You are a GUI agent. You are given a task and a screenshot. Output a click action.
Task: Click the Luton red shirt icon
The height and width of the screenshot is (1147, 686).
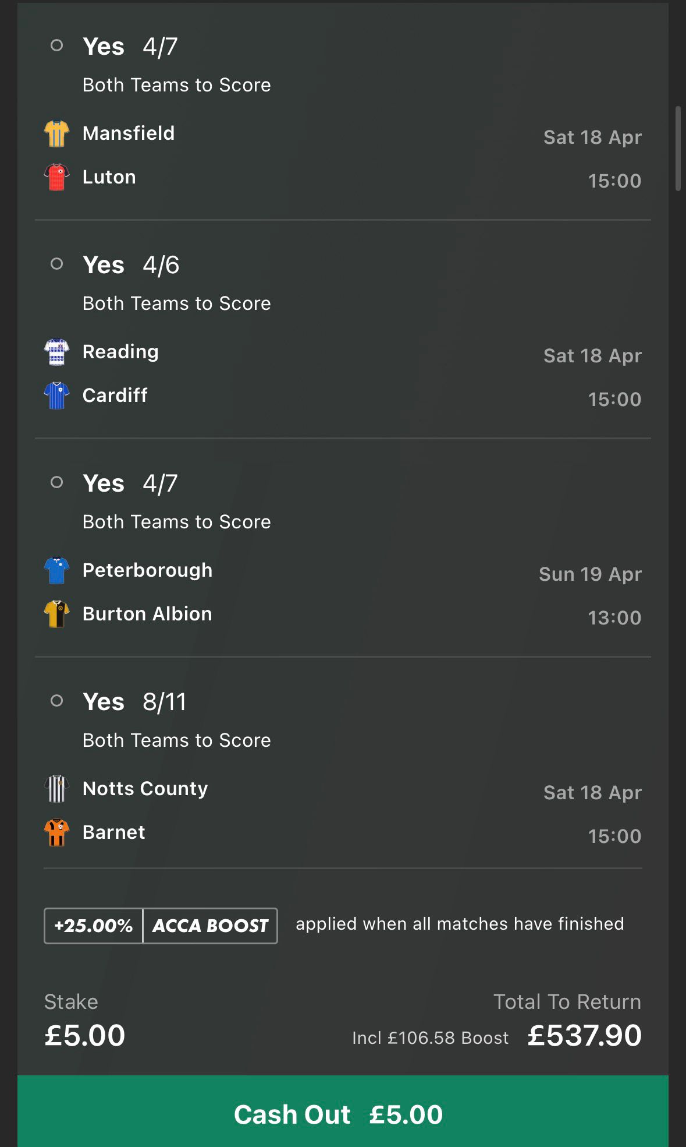pyautogui.click(x=56, y=177)
